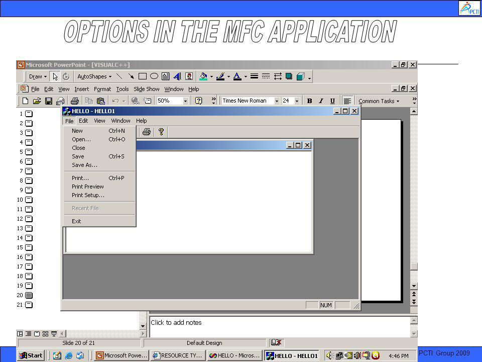Click the volume speaker tray icon
The width and height of the screenshot is (482, 362).
(x=329, y=355)
